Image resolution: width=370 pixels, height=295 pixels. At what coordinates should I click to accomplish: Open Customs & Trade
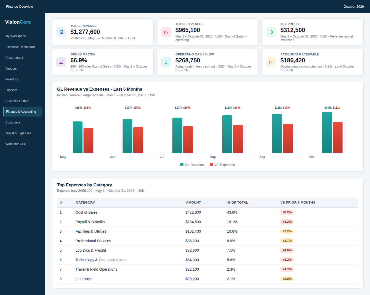coord(23,101)
